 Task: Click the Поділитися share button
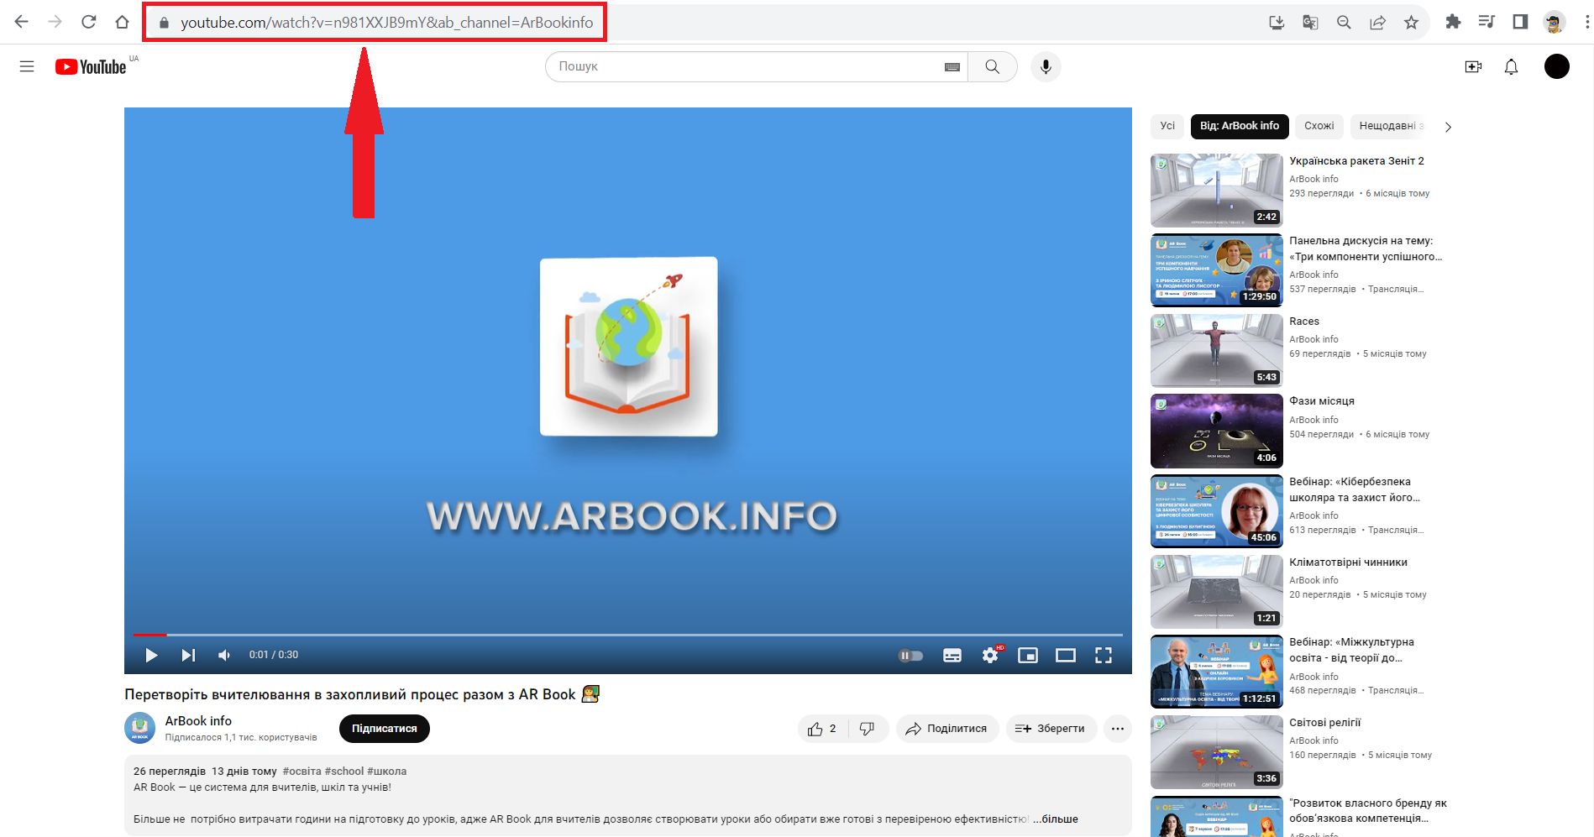coord(947,729)
